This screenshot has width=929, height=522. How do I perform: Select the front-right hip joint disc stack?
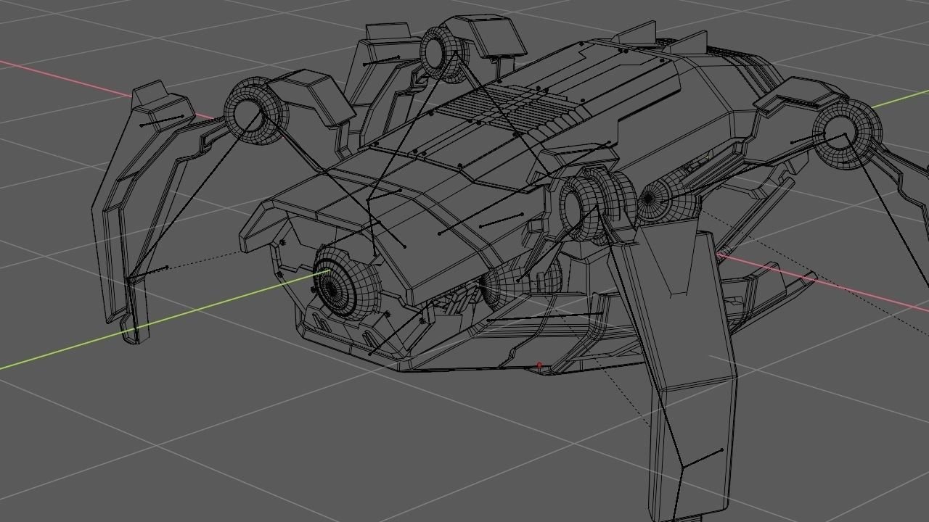[x=597, y=206]
